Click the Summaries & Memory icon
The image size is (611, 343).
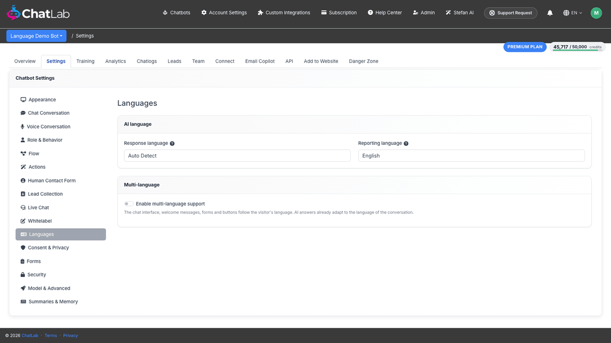point(23,301)
